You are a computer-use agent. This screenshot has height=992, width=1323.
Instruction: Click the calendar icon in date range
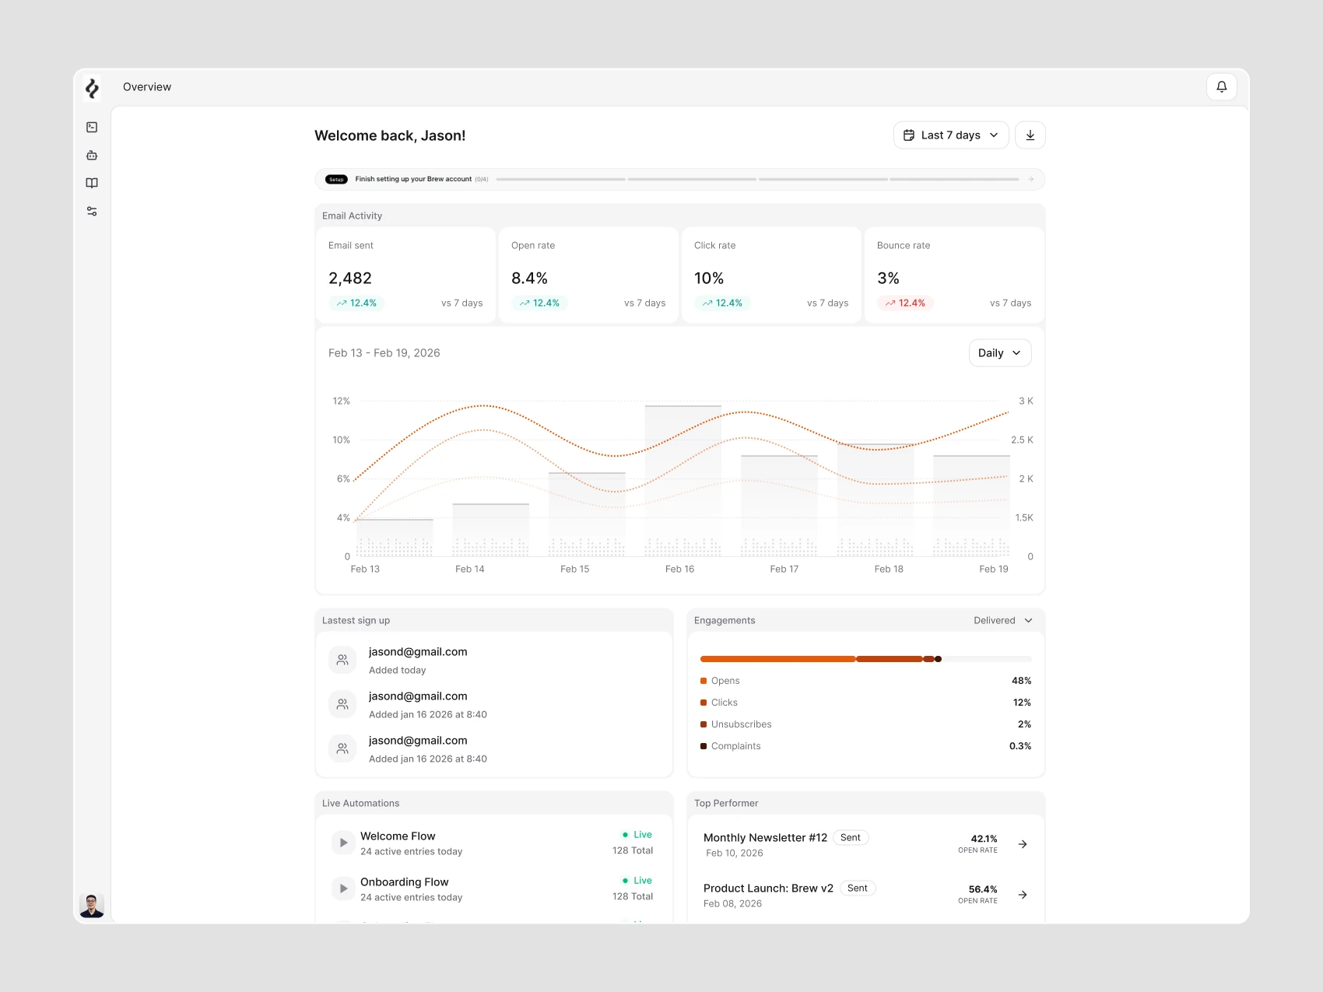point(909,135)
